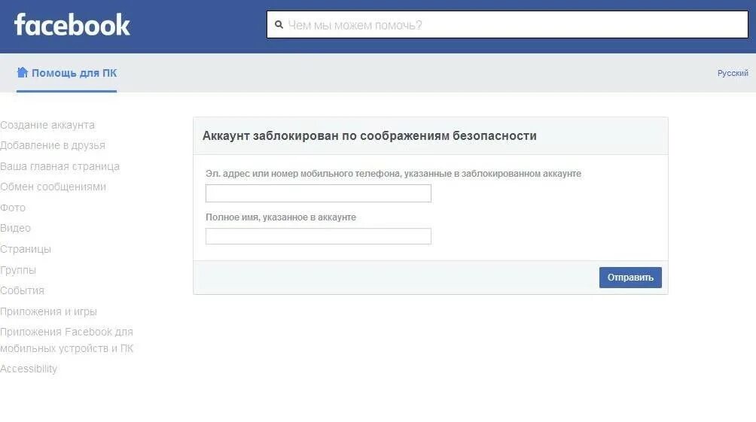The image size is (756, 422).
Task: Click the Facebook logo
Action: pos(72,25)
